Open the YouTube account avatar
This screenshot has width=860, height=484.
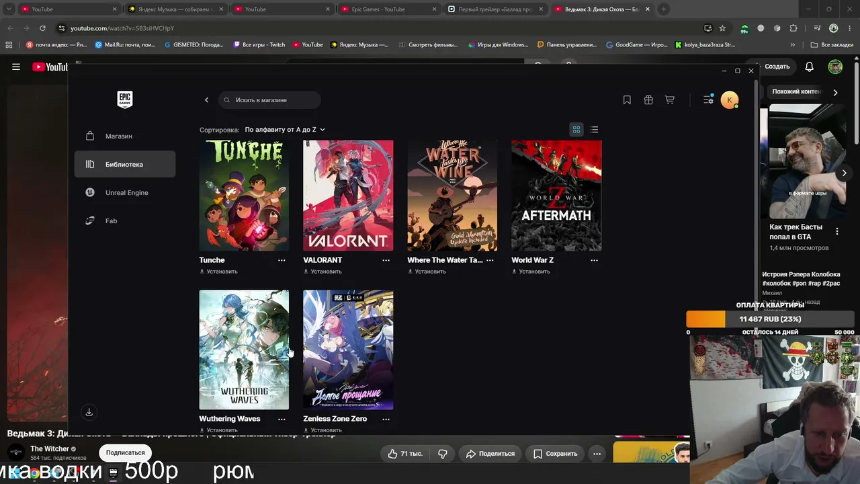[x=835, y=67]
